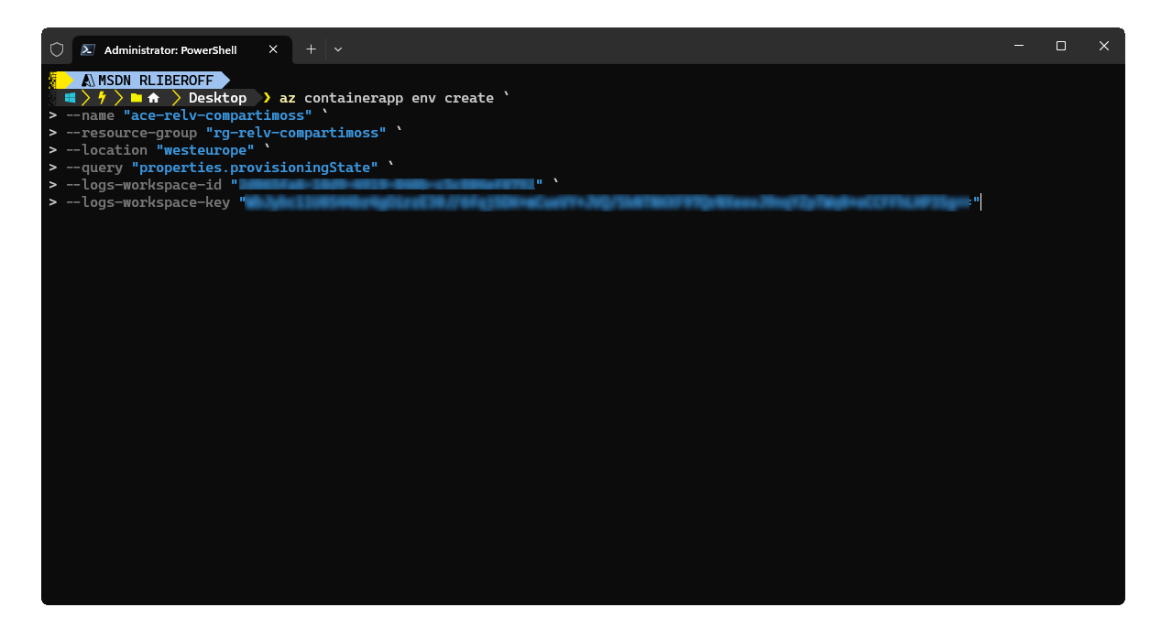The width and height of the screenshot is (1150, 629).
Task: Minimize the terminal window
Action: tap(1018, 46)
